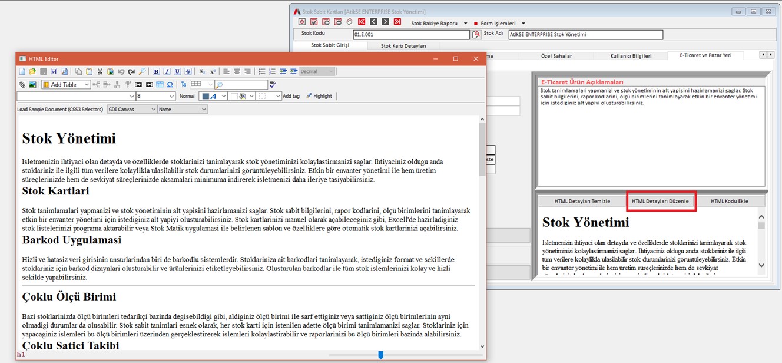This screenshot has height=363, width=782.
Task: Open the font color picker dropdown
Action: [x=213, y=96]
